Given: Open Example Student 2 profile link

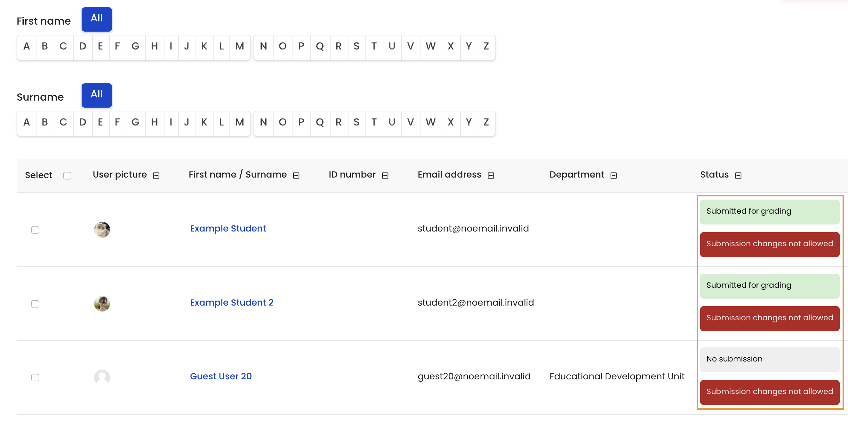Looking at the screenshot, I should coord(232,302).
